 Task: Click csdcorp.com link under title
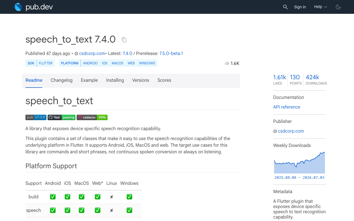(92, 54)
